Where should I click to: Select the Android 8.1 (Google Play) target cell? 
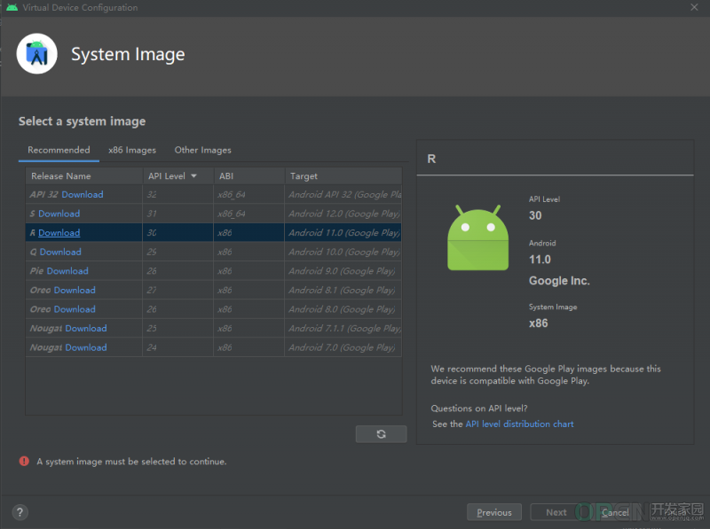(x=343, y=290)
